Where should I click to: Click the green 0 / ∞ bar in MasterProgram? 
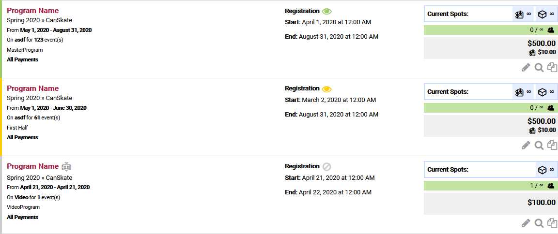[x=490, y=30]
